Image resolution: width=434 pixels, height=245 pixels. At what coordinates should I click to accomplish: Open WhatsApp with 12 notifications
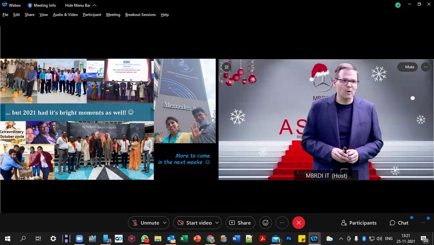pos(145,238)
